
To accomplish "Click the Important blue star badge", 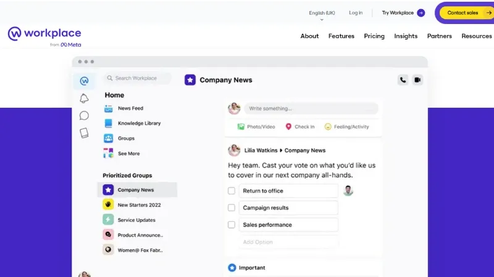I will tap(232, 268).
